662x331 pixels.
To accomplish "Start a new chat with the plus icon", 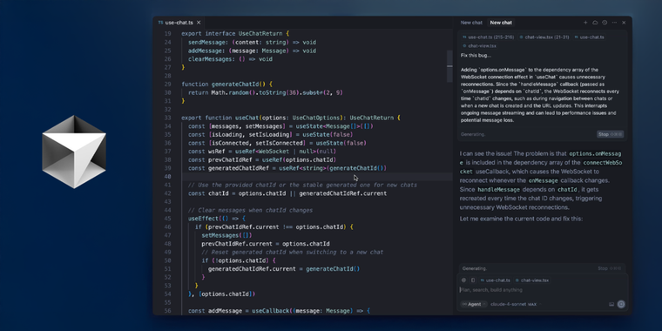I will [x=585, y=23].
